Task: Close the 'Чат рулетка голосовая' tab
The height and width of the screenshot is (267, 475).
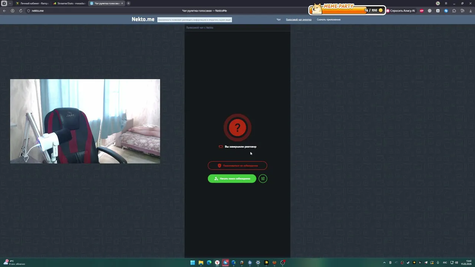Action: tap(122, 3)
